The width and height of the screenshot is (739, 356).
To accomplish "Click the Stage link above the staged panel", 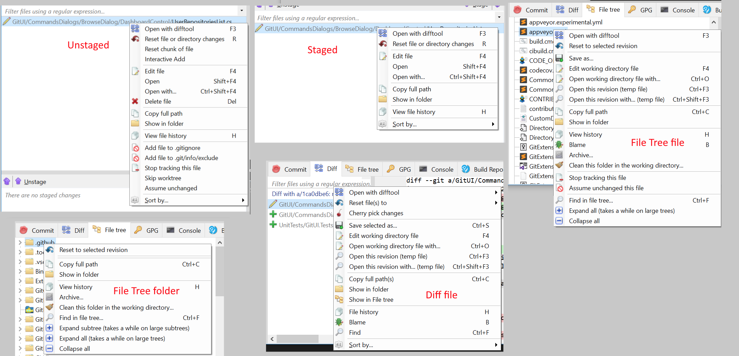I will [x=480, y=5].
